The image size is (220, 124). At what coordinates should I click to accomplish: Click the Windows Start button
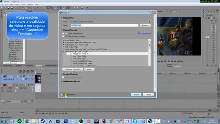(x=3, y=121)
